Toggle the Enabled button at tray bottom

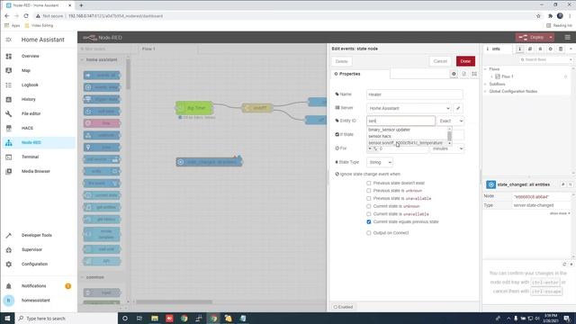[344, 307]
